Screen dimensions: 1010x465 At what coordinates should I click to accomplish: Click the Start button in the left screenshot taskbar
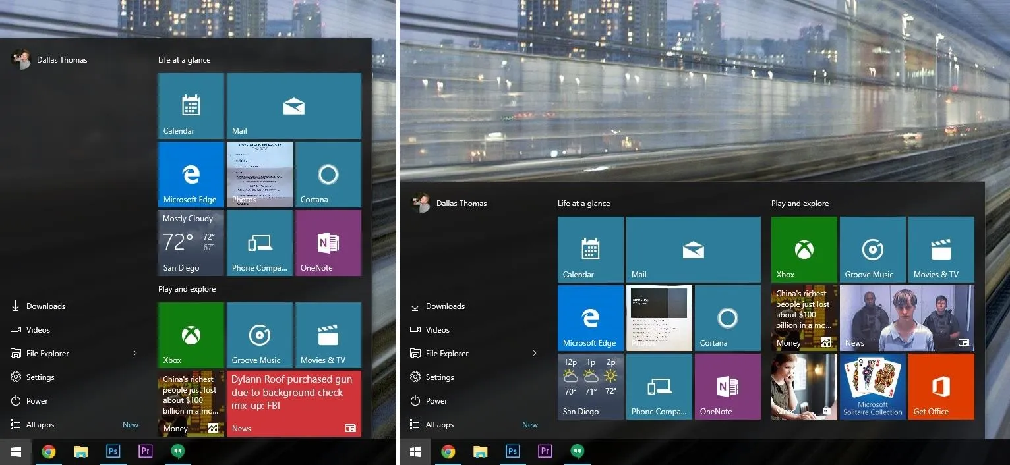16,452
